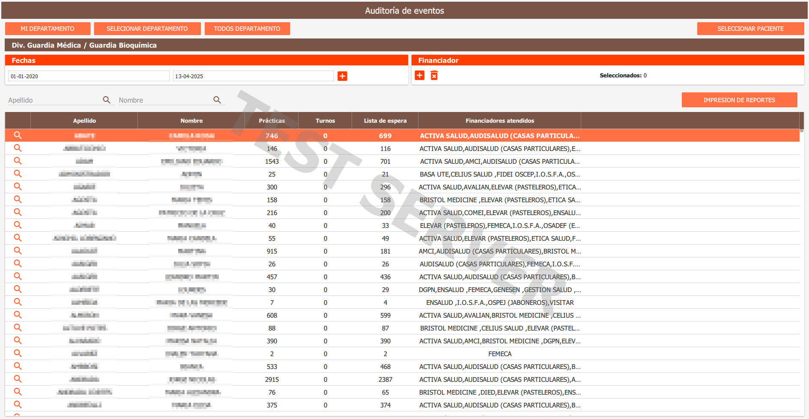809x419 pixels.
Task: Click the add date range plus icon
Action: tap(342, 76)
